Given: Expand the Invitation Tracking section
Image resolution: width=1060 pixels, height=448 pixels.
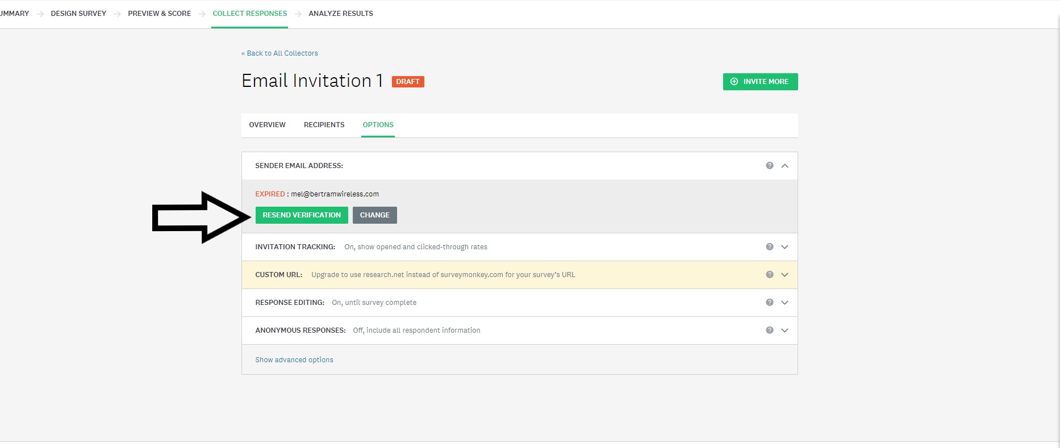Looking at the screenshot, I should (x=784, y=247).
